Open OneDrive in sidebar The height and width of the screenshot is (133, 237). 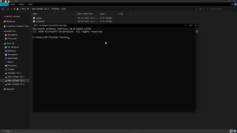(11, 31)
